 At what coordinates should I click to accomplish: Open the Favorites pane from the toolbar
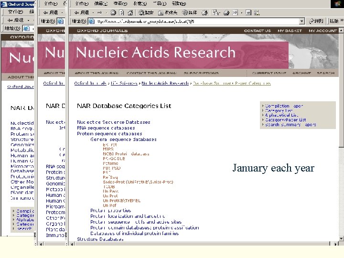[x=168, y=13]
